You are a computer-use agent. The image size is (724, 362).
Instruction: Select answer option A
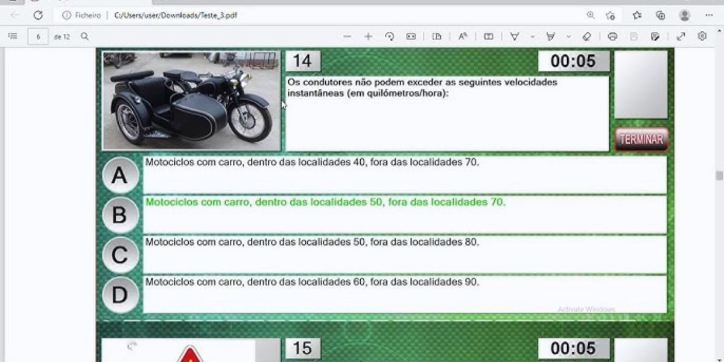click(x=119, y=176)
